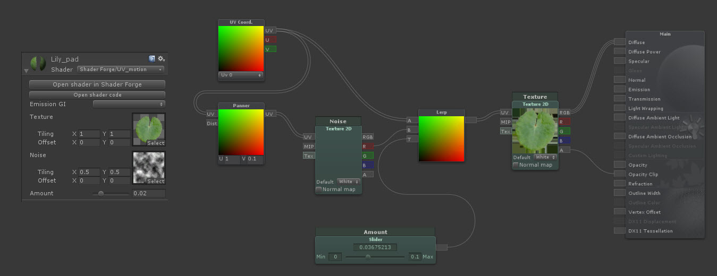Click the RGB output of the Noise node
717x276 pixels.
coord(368,137)
